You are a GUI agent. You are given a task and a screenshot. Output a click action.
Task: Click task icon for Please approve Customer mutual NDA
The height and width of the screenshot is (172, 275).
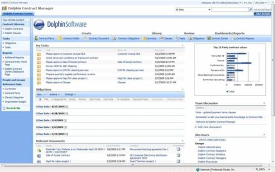(39, 55)
